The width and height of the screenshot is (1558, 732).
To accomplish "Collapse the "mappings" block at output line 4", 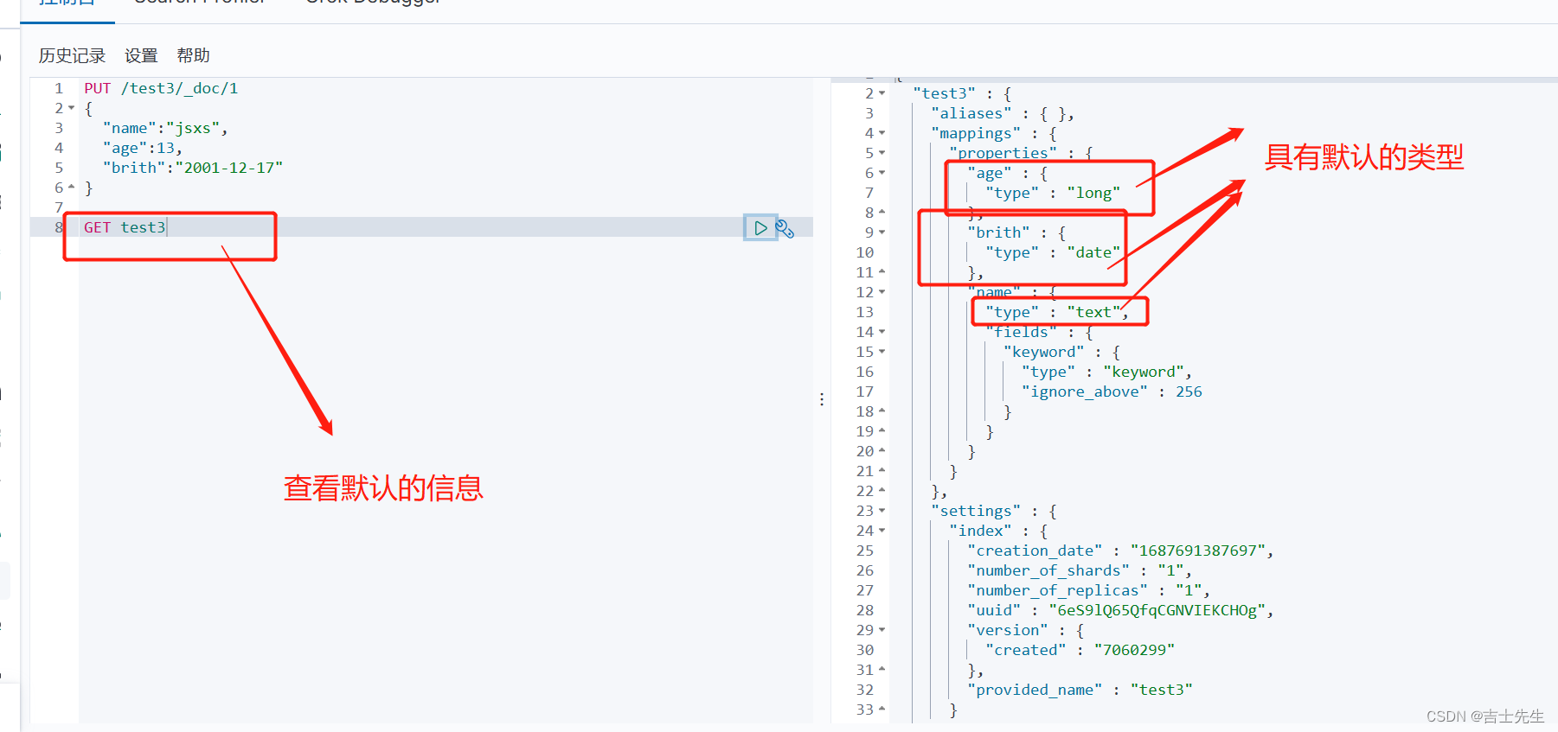I will [x=882, y=133].
